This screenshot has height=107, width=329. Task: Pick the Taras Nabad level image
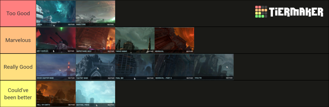pos(135,40)
